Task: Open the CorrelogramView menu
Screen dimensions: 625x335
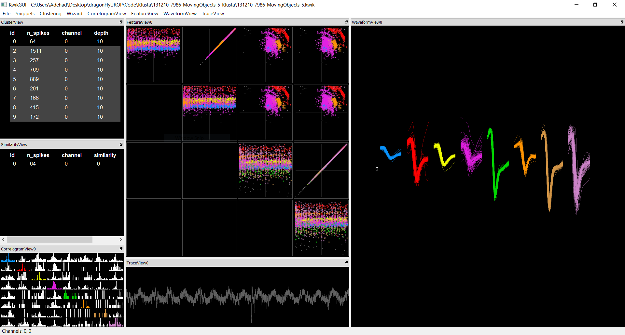Action: click(x=107, y=14)
